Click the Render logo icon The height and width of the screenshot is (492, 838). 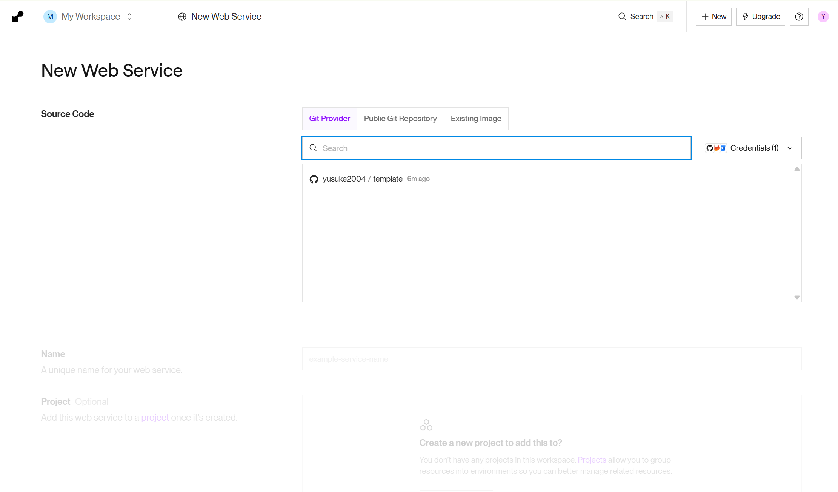pyautogui.click(x=18, y=17)
